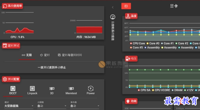
Task: Click the 系统使用率 header icon
Action: (x=5, y=6)
